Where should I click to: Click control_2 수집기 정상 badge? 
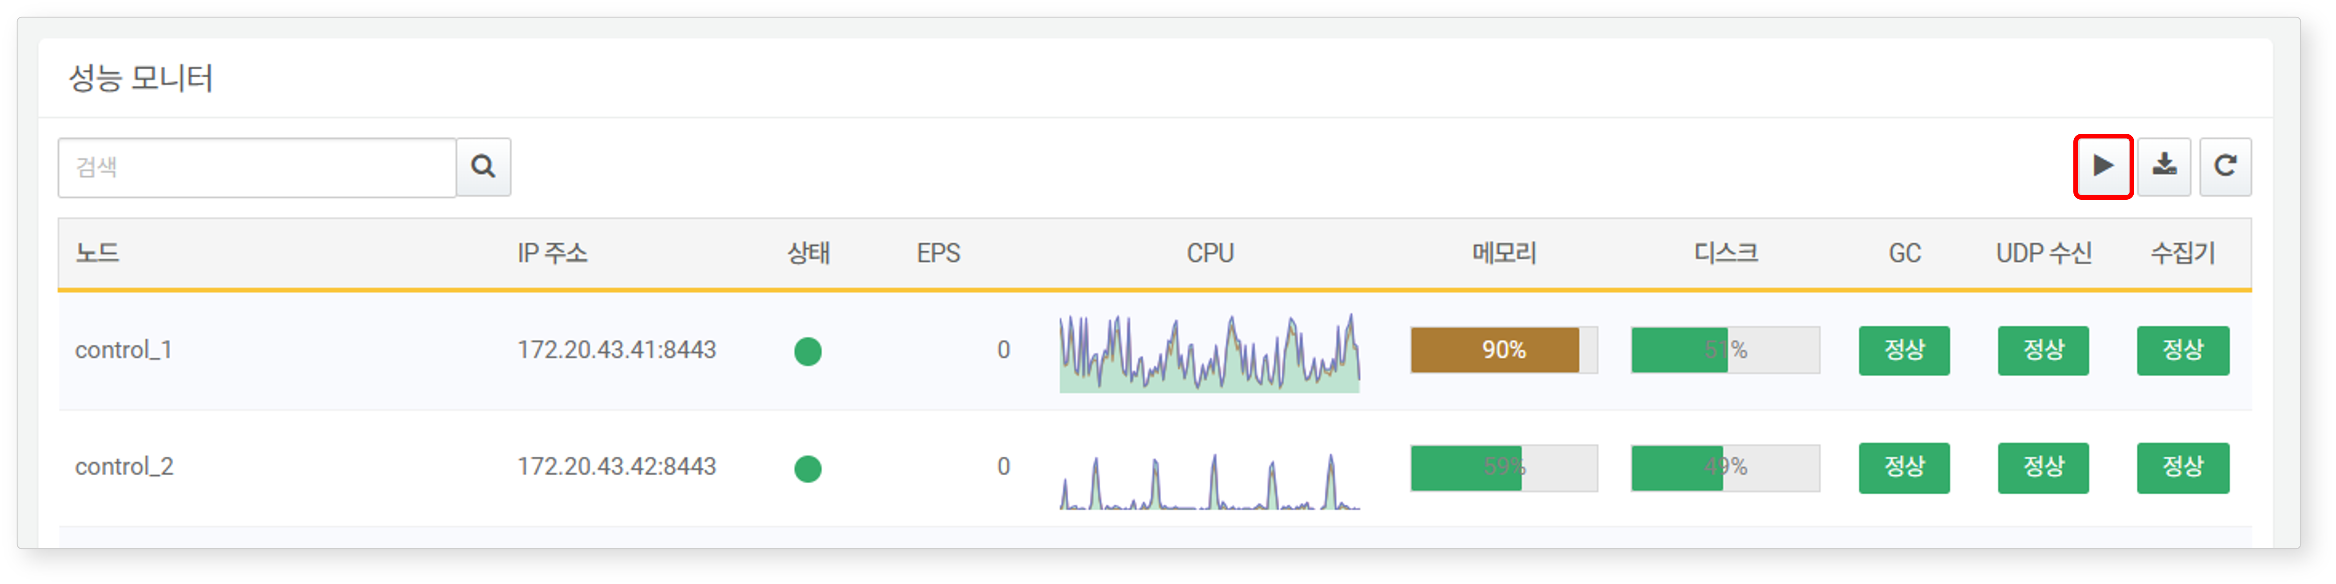[x=2183, y=468]
